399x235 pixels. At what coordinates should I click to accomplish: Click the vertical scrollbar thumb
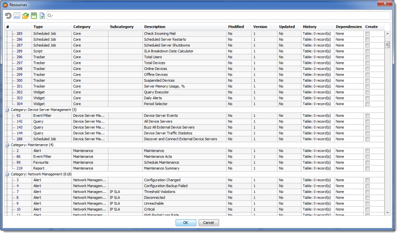coord(387,45)
